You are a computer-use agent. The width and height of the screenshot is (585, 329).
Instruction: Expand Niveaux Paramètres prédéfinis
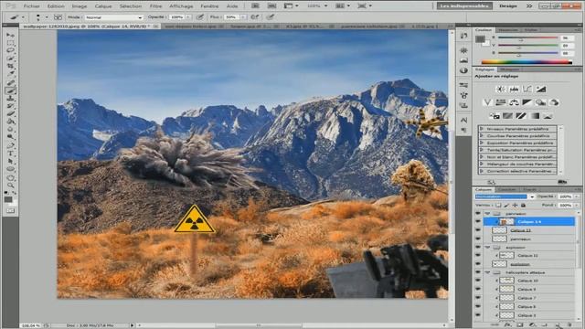(x=482, y=129)
